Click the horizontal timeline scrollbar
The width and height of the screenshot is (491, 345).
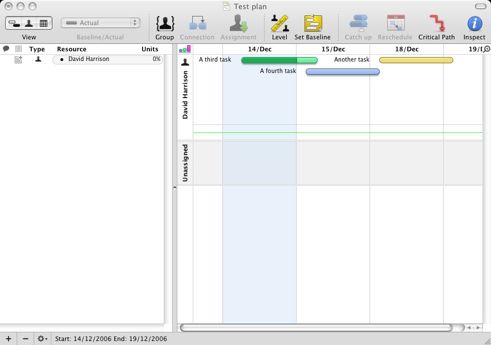pyautogui.click(x=316, y=328)
